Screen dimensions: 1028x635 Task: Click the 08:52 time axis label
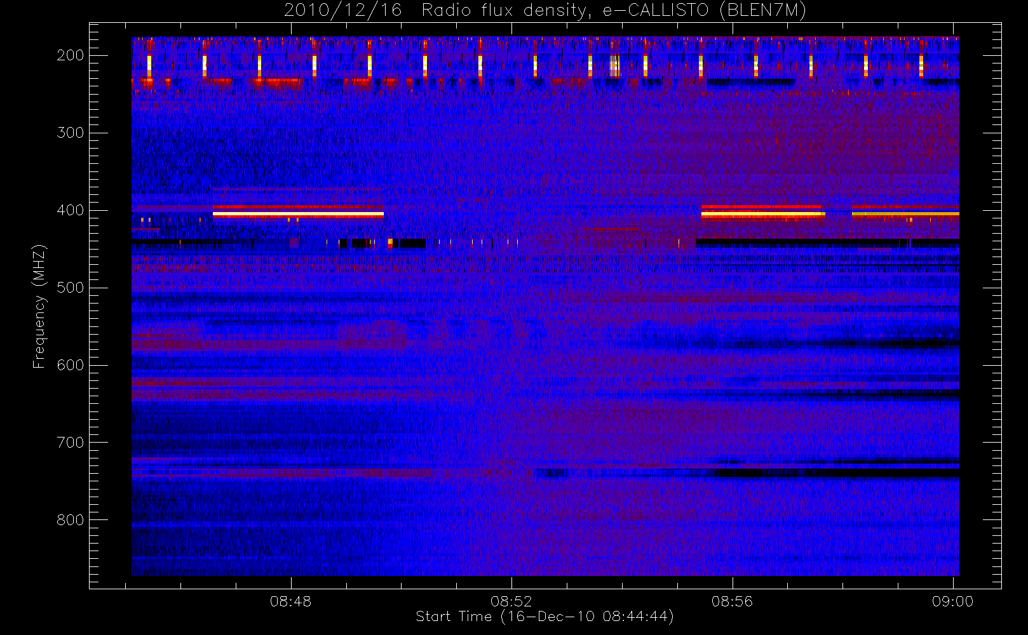pyautogui.click(x=511, y=601)
